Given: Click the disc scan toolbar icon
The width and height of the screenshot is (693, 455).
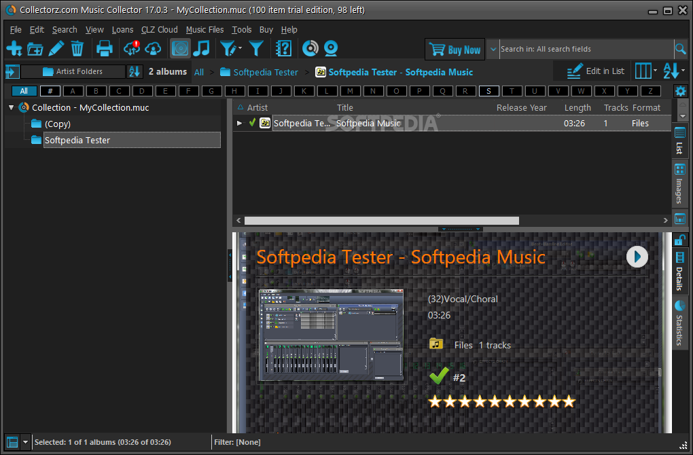Looking at the screenshot, I should click(x=310, y=48).
